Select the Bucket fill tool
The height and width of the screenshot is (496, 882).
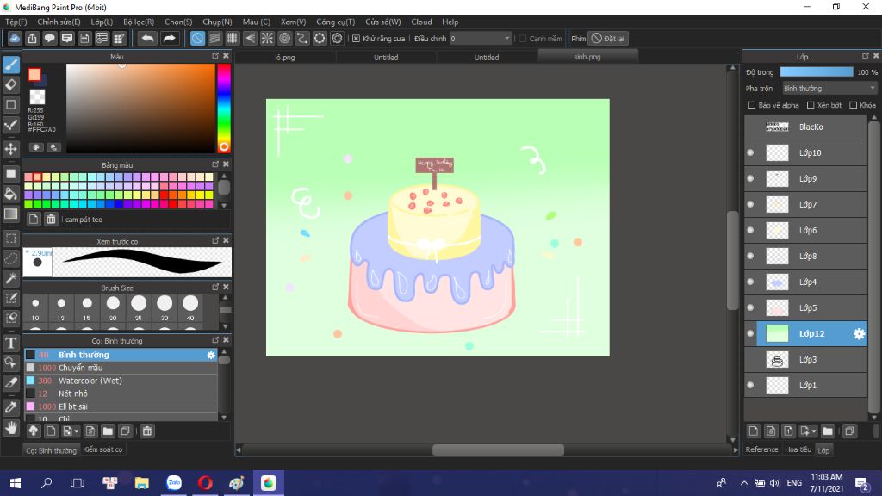click(x=10, y=194)
